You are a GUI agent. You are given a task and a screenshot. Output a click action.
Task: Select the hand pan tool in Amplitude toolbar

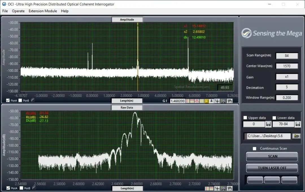[x=230, y=101]
